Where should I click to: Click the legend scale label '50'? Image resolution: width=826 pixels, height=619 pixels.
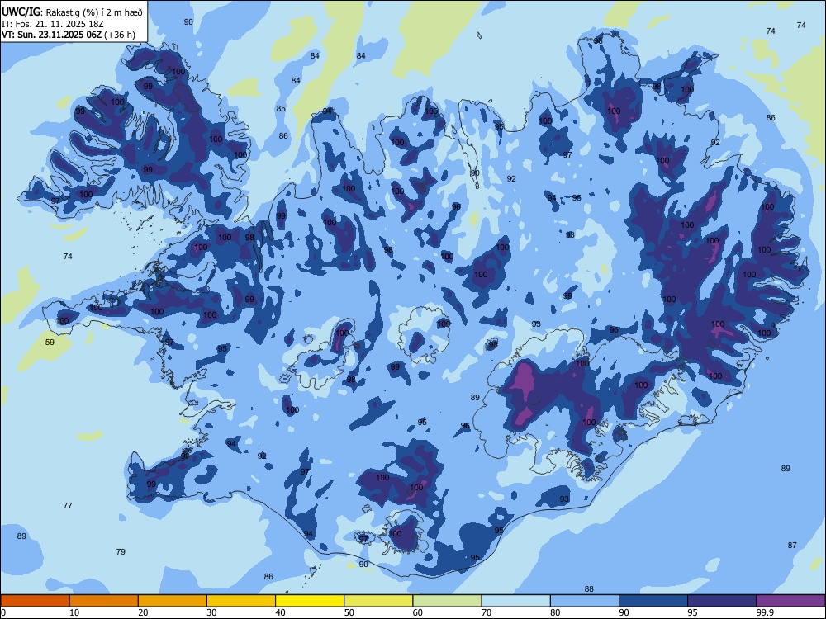click(x=349, y=612)
